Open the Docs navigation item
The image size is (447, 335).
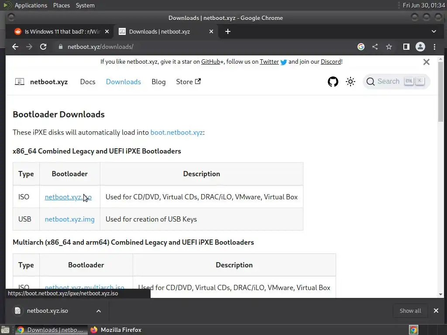click(88, 82)
